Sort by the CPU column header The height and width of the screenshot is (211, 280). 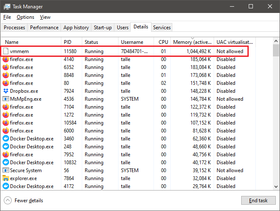tap(162, 42)
